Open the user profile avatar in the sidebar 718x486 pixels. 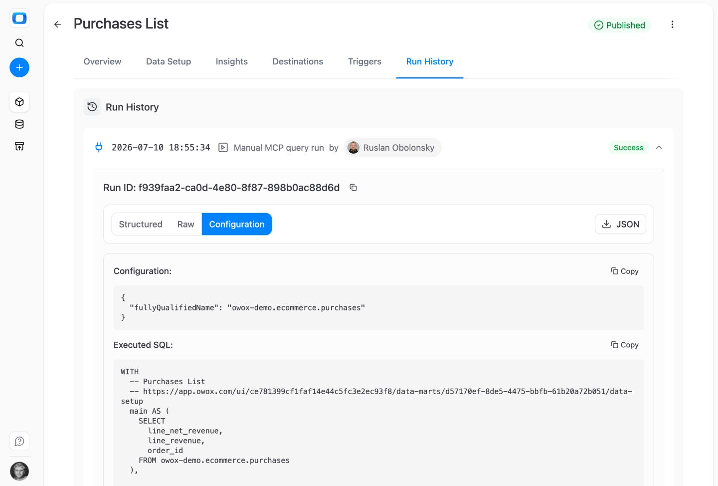[19, 471]
